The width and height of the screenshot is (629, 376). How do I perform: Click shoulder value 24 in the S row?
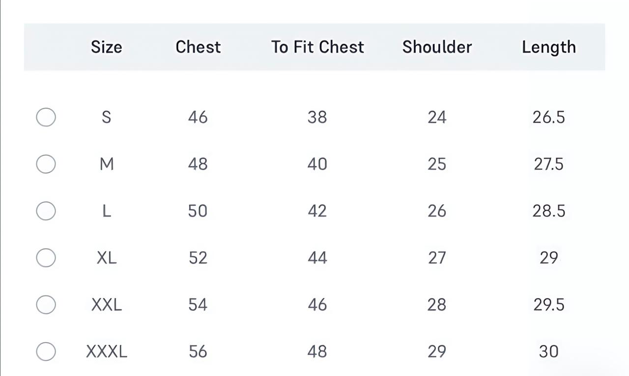[437, 117]
